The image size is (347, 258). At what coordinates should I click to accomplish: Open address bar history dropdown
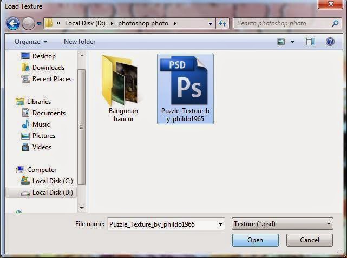(x=210, y=23)
